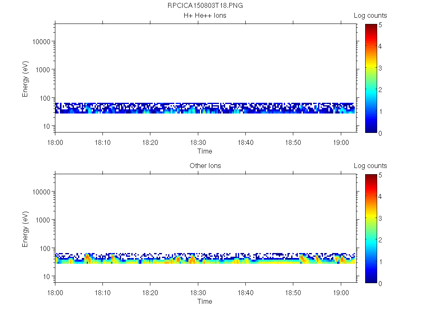423x317 pixels.
Task: Click the 18:40 tick label on the bottom plot
Action: pos(245,293)
